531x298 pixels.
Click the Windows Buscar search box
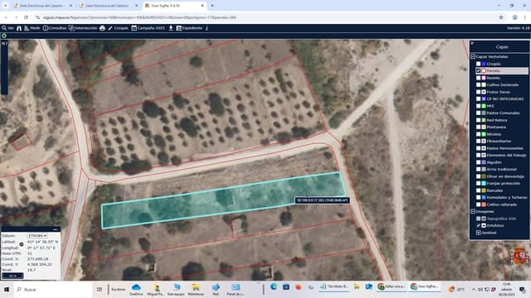pos(53,290)
